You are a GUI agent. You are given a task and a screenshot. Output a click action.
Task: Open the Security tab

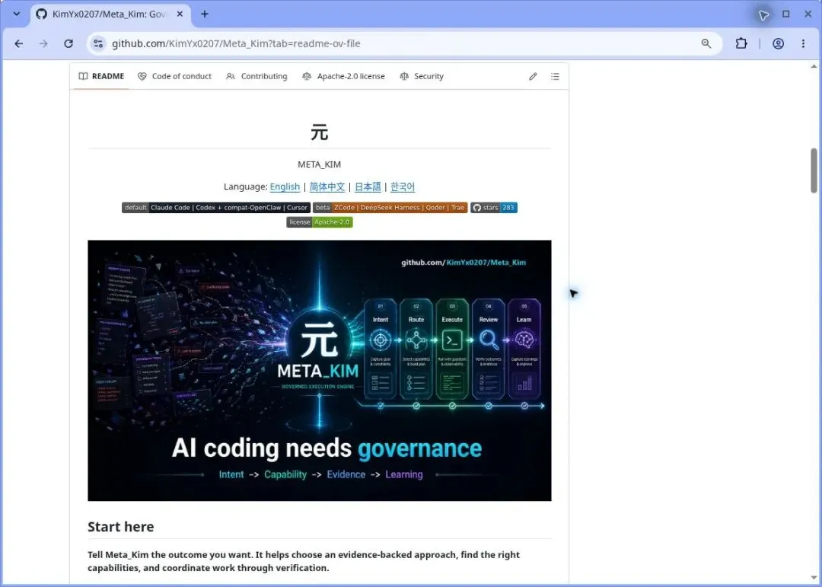pyautogui.click(x=422, y=76)
